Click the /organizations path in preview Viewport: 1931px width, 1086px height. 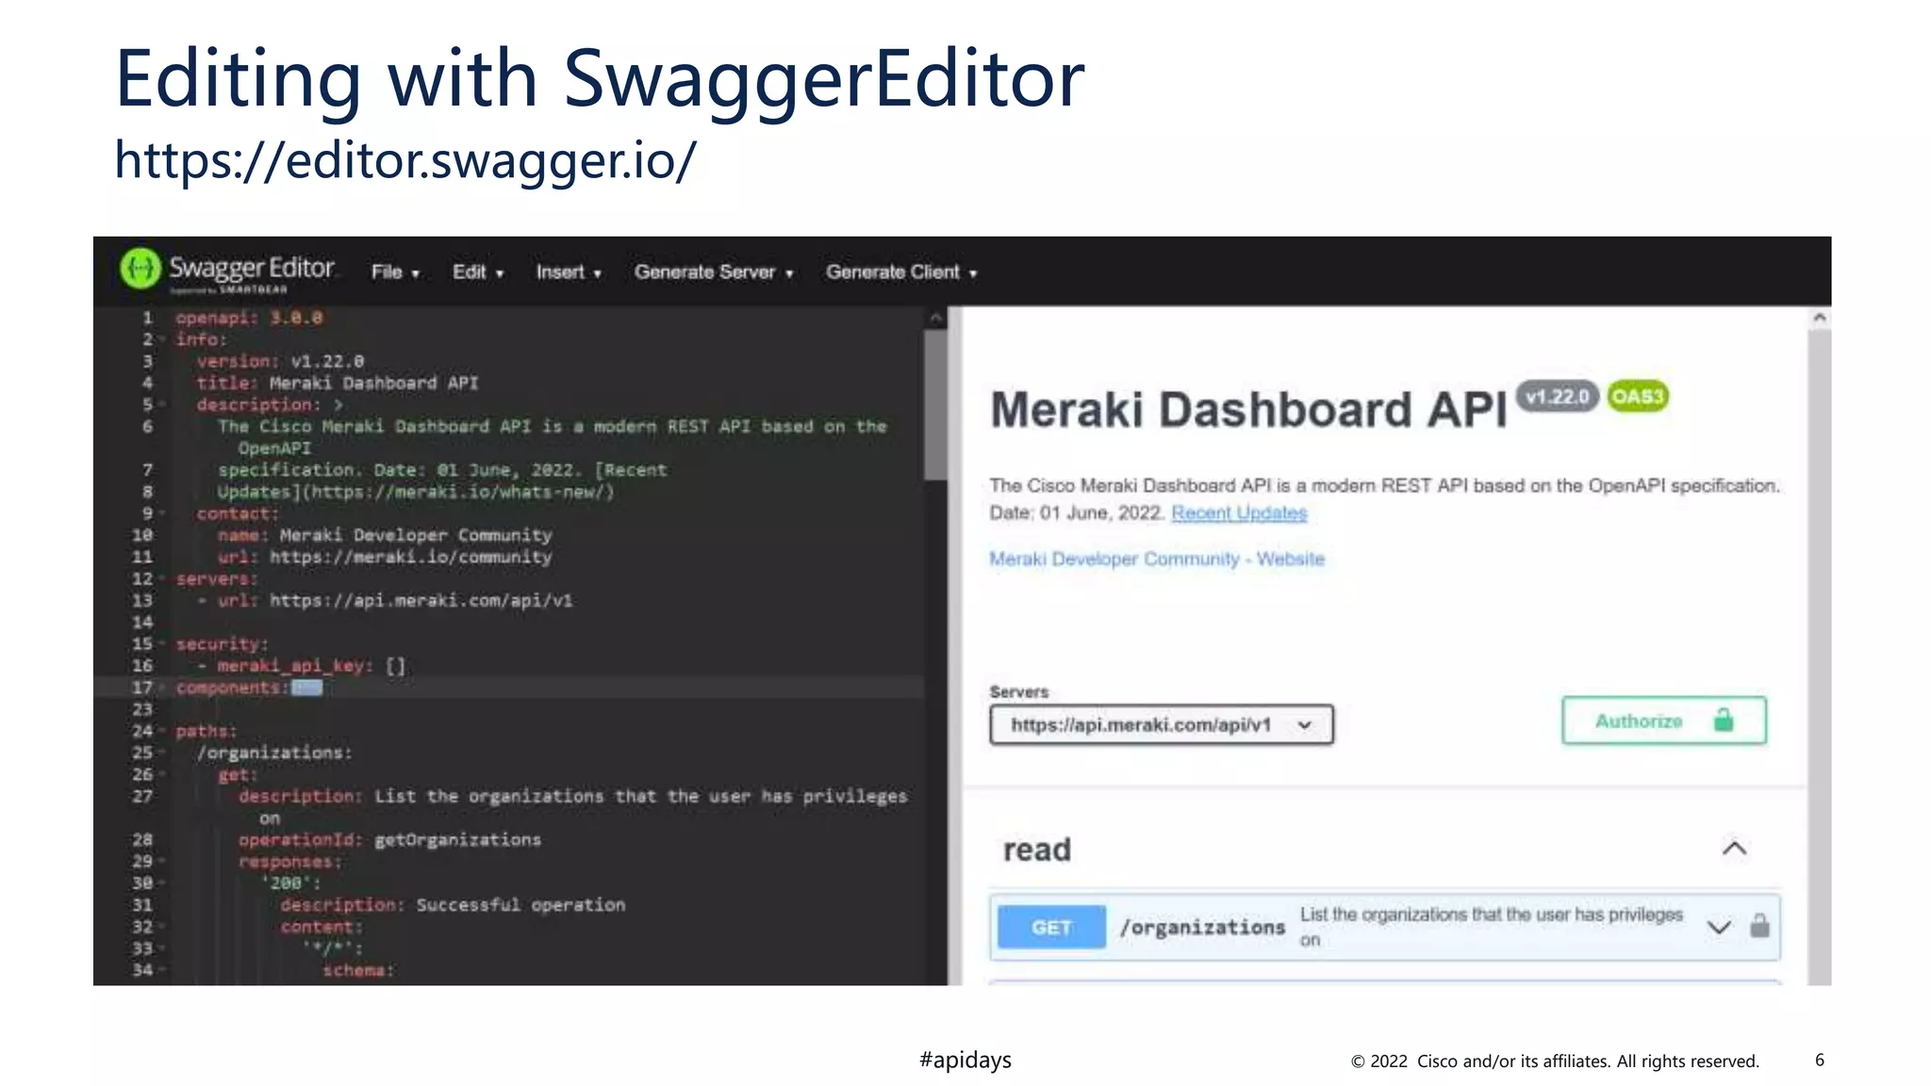(x=1202, y=928)
